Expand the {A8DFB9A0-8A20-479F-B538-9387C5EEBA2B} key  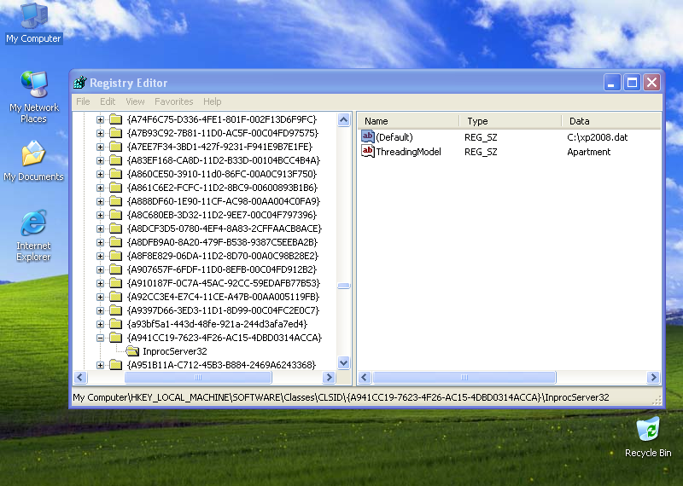100,242
